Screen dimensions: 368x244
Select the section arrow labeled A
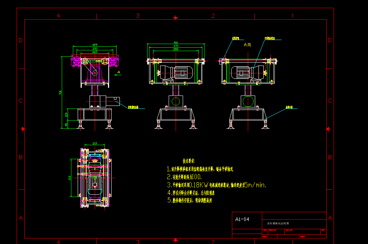click(x=118, y=74)
